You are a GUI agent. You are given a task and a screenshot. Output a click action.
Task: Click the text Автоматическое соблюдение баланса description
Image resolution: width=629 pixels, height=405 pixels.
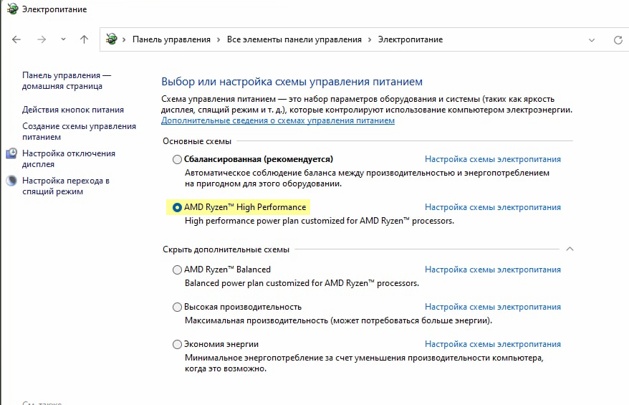pos(367,178)
